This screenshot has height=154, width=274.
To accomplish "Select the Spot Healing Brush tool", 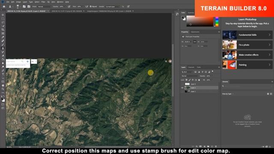I will [x=3, y=41].
